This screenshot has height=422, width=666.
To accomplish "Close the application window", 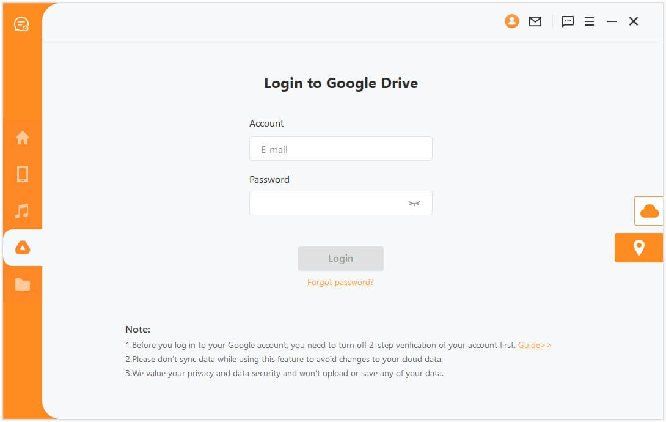I will (x=634, y=21).
